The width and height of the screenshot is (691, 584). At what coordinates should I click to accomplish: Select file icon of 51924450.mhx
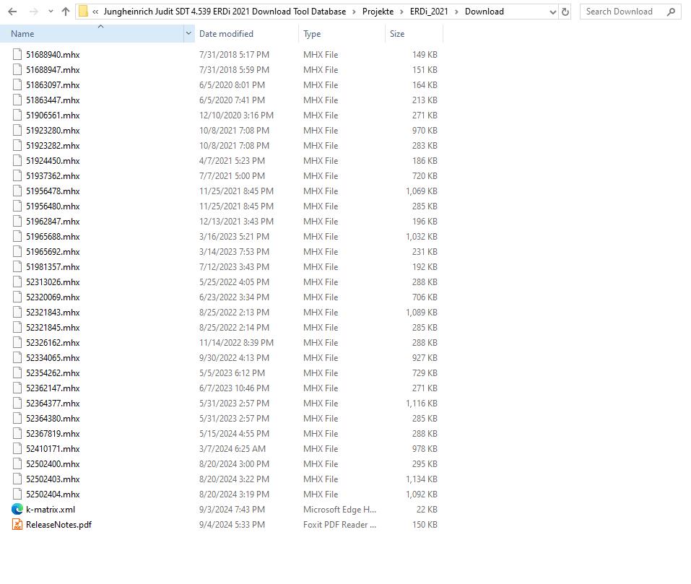[17, 161]
